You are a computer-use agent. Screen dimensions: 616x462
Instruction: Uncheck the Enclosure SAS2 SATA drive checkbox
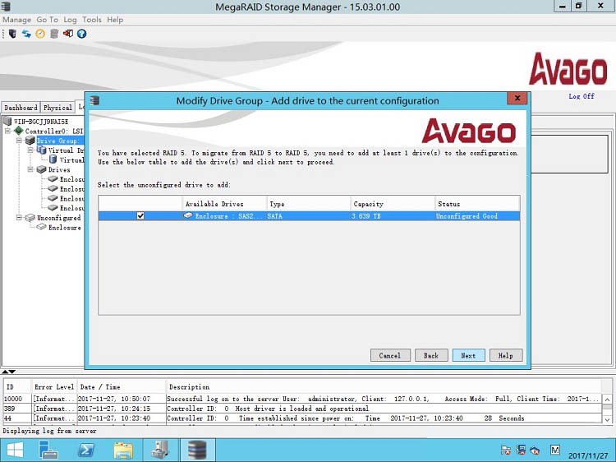pos(140,216)
